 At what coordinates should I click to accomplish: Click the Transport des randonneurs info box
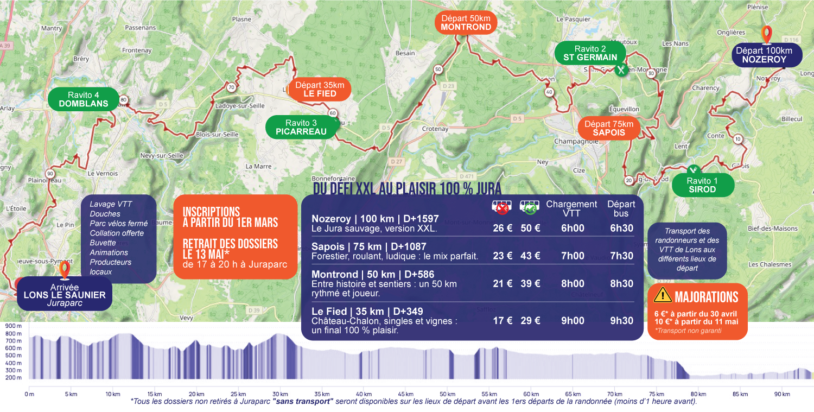[686, 250]
